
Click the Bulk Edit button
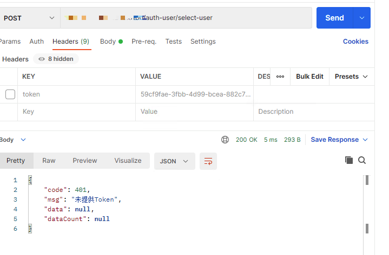[309, 77]
